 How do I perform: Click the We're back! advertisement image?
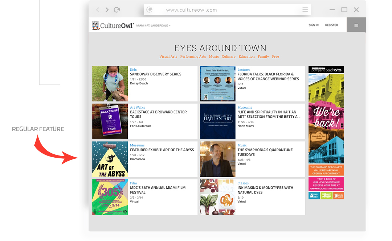click(x=326, y=119)
